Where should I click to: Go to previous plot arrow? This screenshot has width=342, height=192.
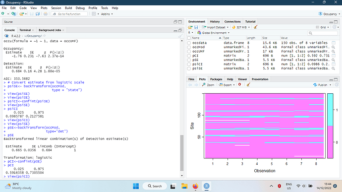190,85
